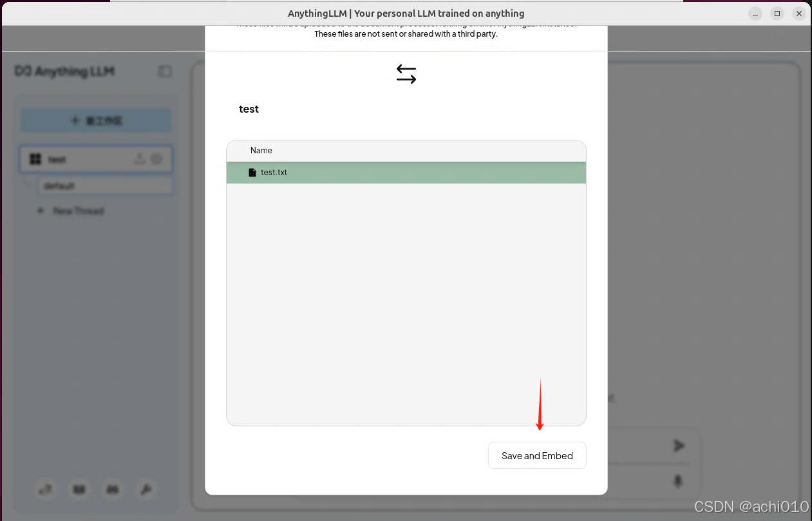Open the test workspace in the sidebar
The image size is (812, 521).
click(x=96, y=159)
